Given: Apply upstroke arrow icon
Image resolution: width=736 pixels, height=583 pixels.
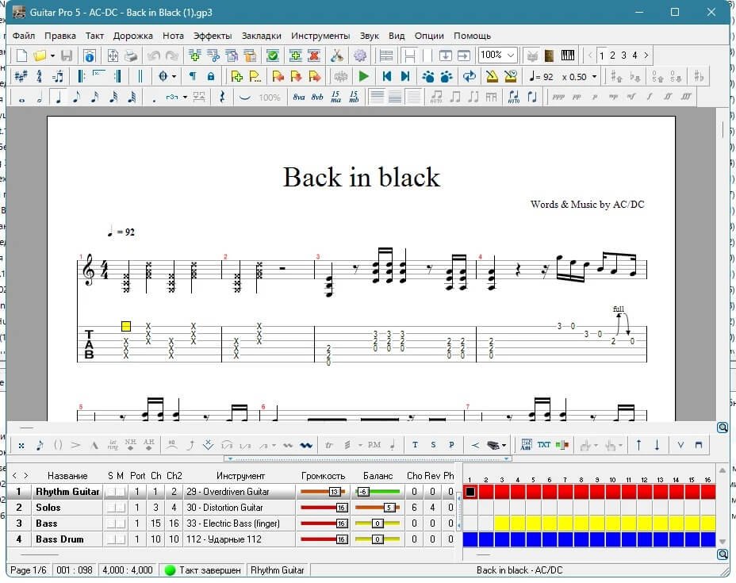Looking at the screenshot, I should (x=638, y=444).
